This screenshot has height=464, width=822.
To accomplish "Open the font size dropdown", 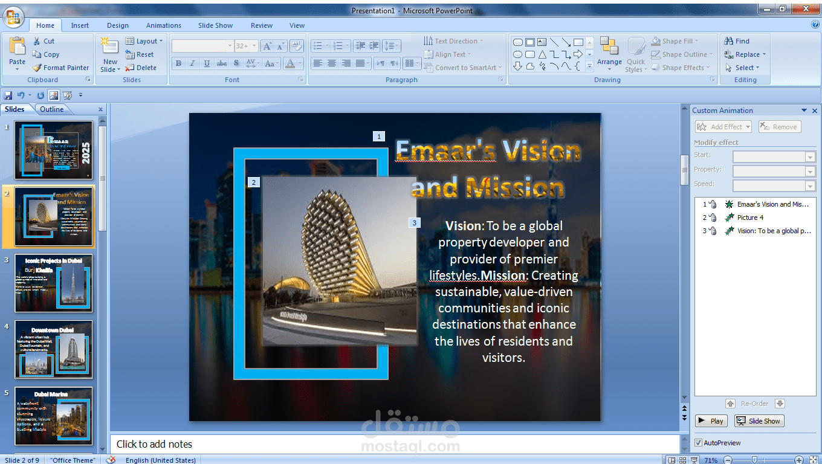I will coord(254,46).
